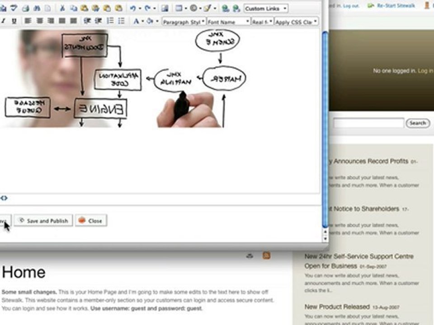434x325 pixels.
Task: Click the scrollbar up arrow in editor
Action: (325, 232)
